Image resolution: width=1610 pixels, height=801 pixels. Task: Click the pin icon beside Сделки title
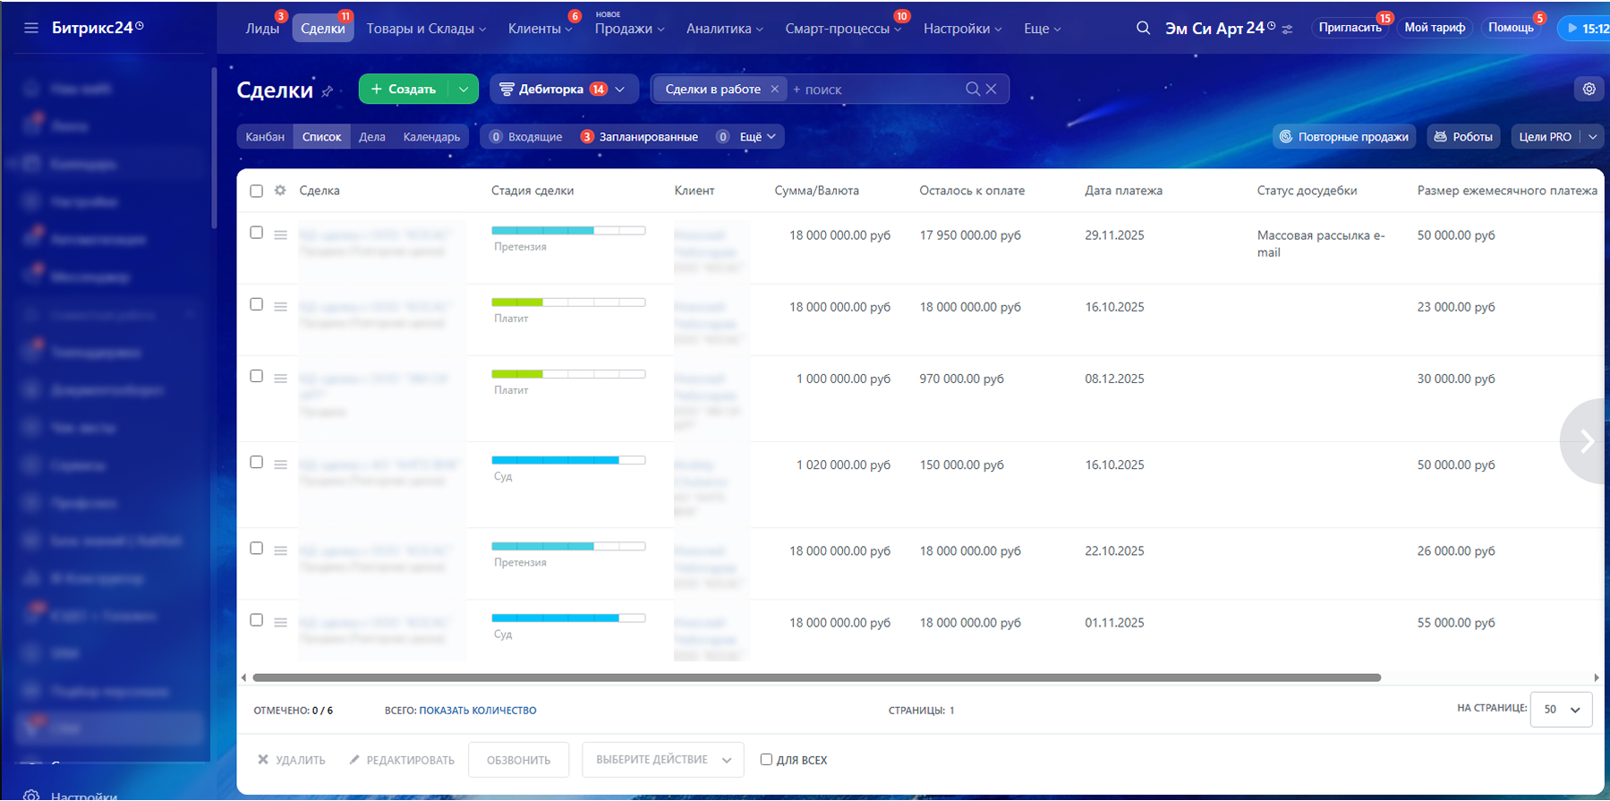coord(328,91)
